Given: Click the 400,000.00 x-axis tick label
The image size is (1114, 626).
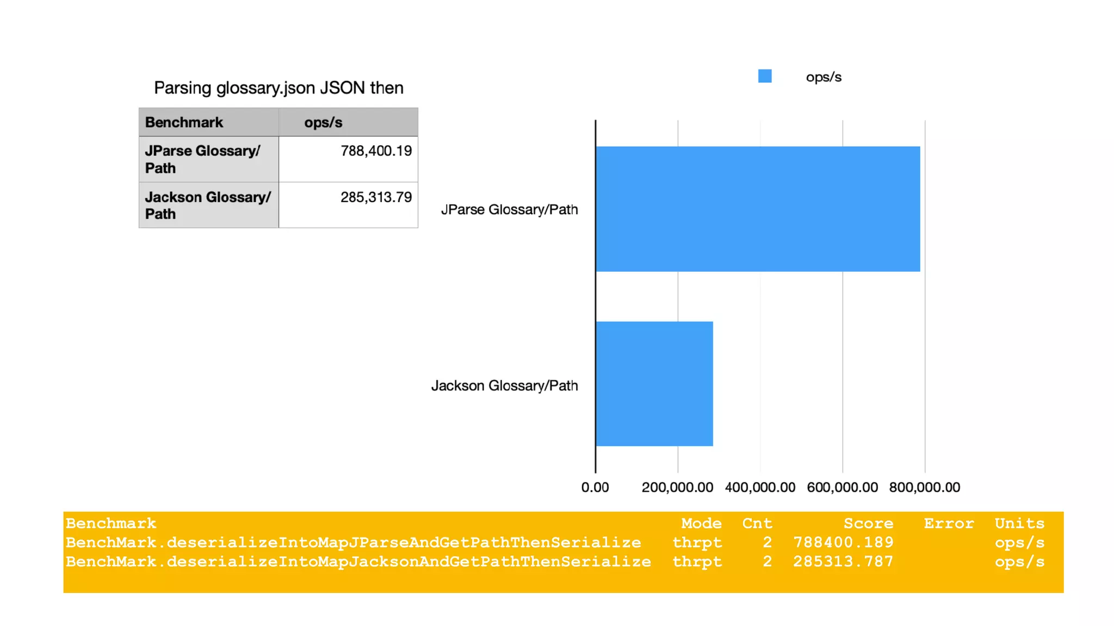Looking at the screenshot, I should coord(760,487).
